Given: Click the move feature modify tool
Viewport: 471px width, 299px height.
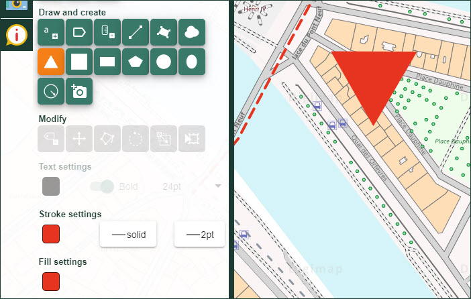Looking at the screenshot, I should (x=79, y=139).
